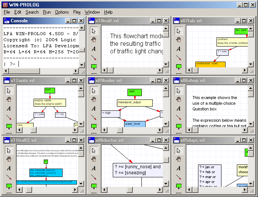This screenshot has height=197, width=258.
Task: Select the hand pan tool in x12auto.vrl
Action: (9, 99)
